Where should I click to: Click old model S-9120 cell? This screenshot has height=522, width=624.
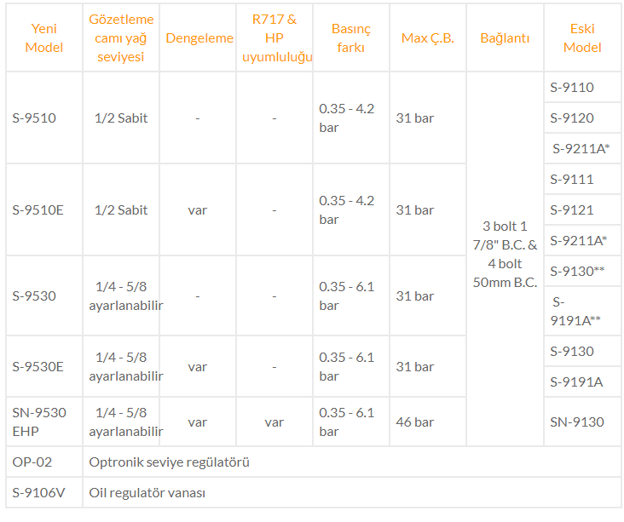[x=582, y=118]
